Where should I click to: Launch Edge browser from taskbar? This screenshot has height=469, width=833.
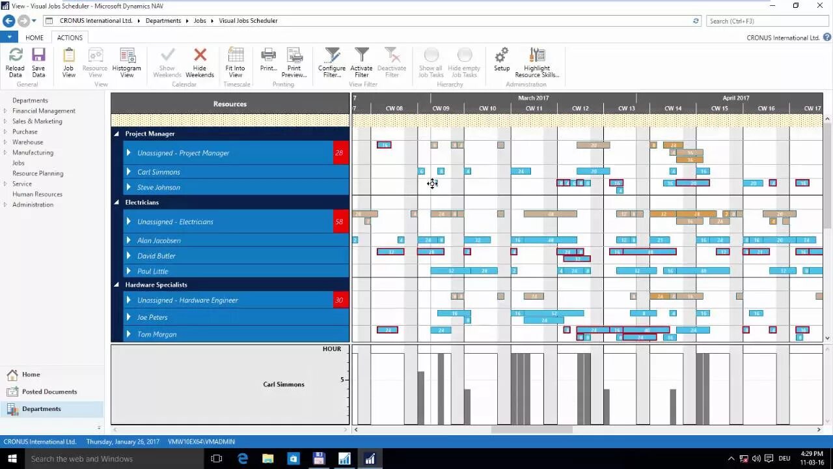coord(243,459)
